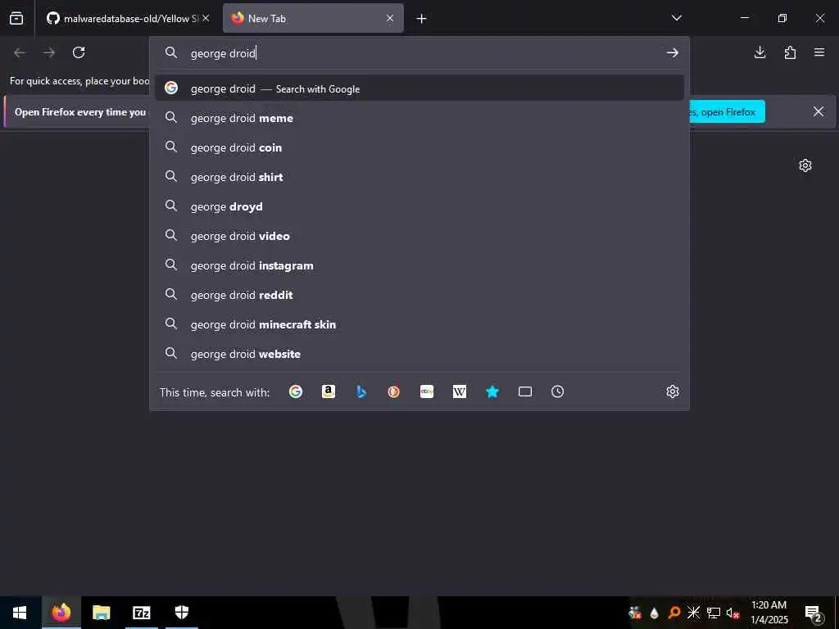Search with Amazon one-off engine icon
This screenshot has height=629, width=839.
[328, 391]
